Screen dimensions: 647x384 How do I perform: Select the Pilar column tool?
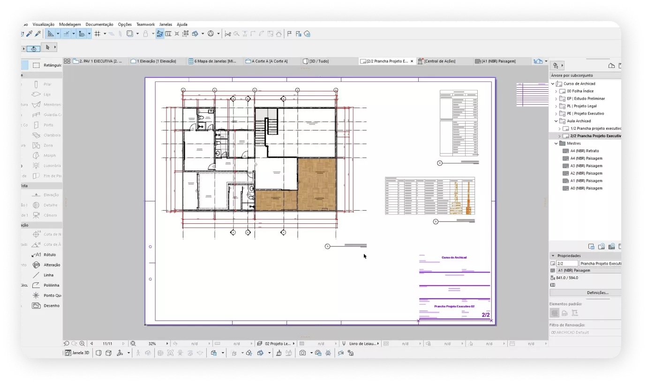44,84
